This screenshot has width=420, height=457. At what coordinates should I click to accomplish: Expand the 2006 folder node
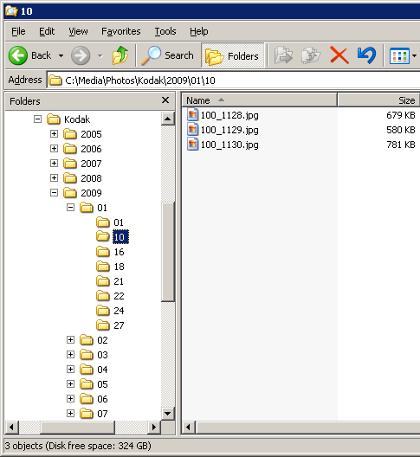[54, 148]
